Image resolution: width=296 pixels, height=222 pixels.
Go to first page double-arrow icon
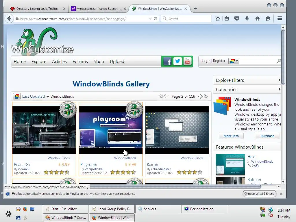pos(160,97)
